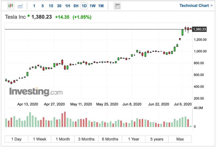Click the 200.00 axis label
The width and height of the screenshot is (217, 148).
[199, 98]
